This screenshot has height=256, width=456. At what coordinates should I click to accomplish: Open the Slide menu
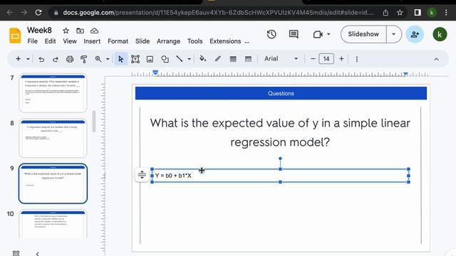coord(142,41)
